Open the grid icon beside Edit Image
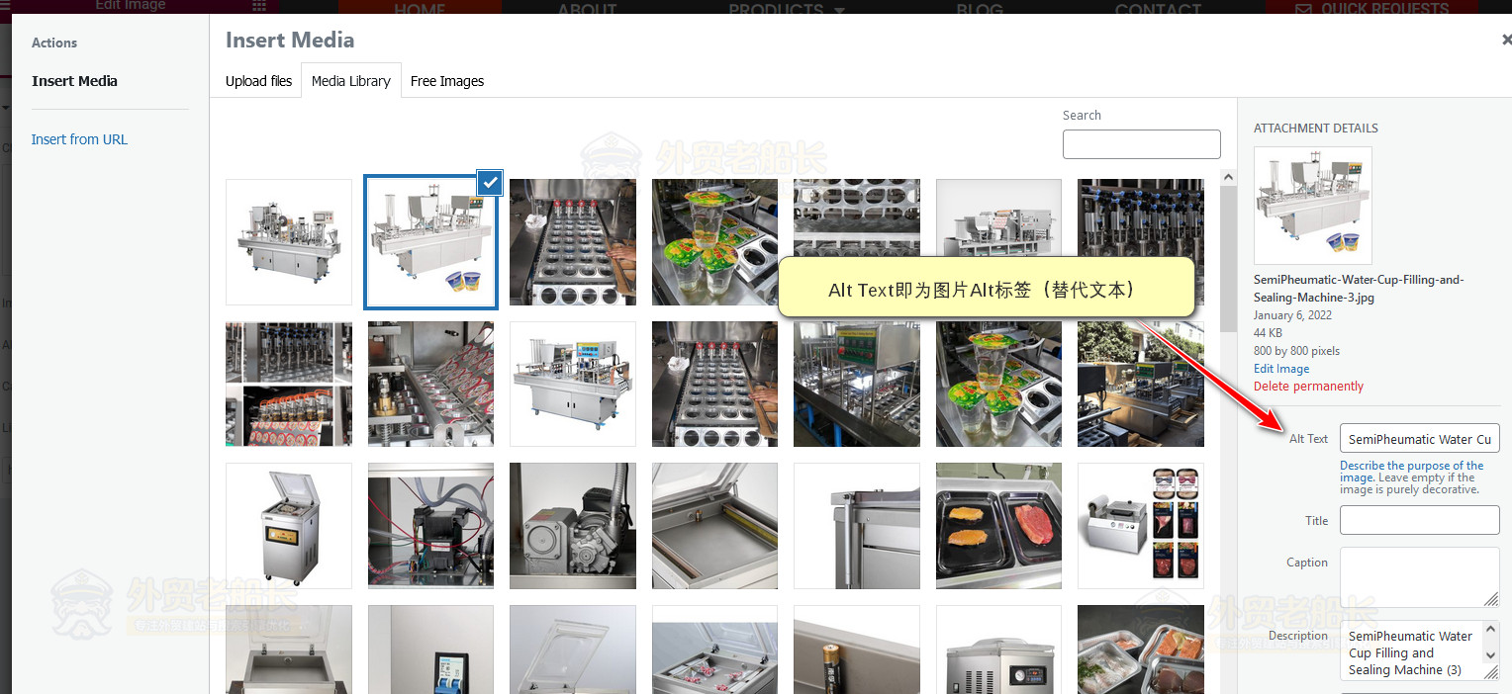Screen dimensions: 1512x694 point(259,6)
